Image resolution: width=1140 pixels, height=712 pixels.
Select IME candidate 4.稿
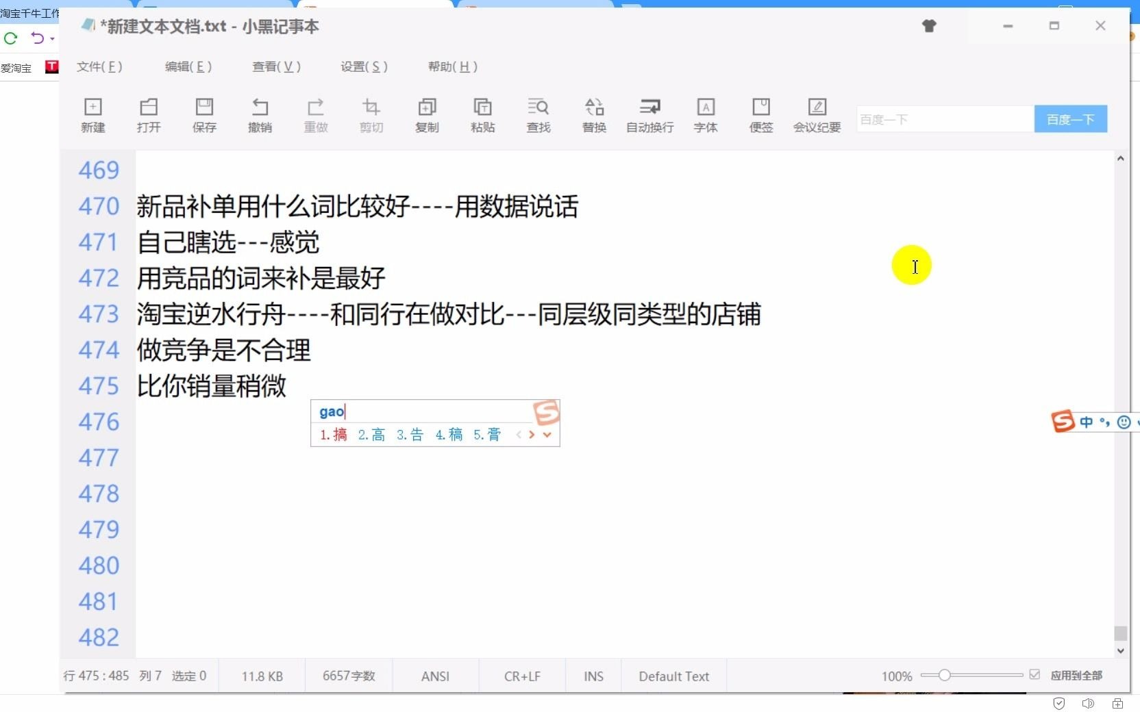(449, 435)
